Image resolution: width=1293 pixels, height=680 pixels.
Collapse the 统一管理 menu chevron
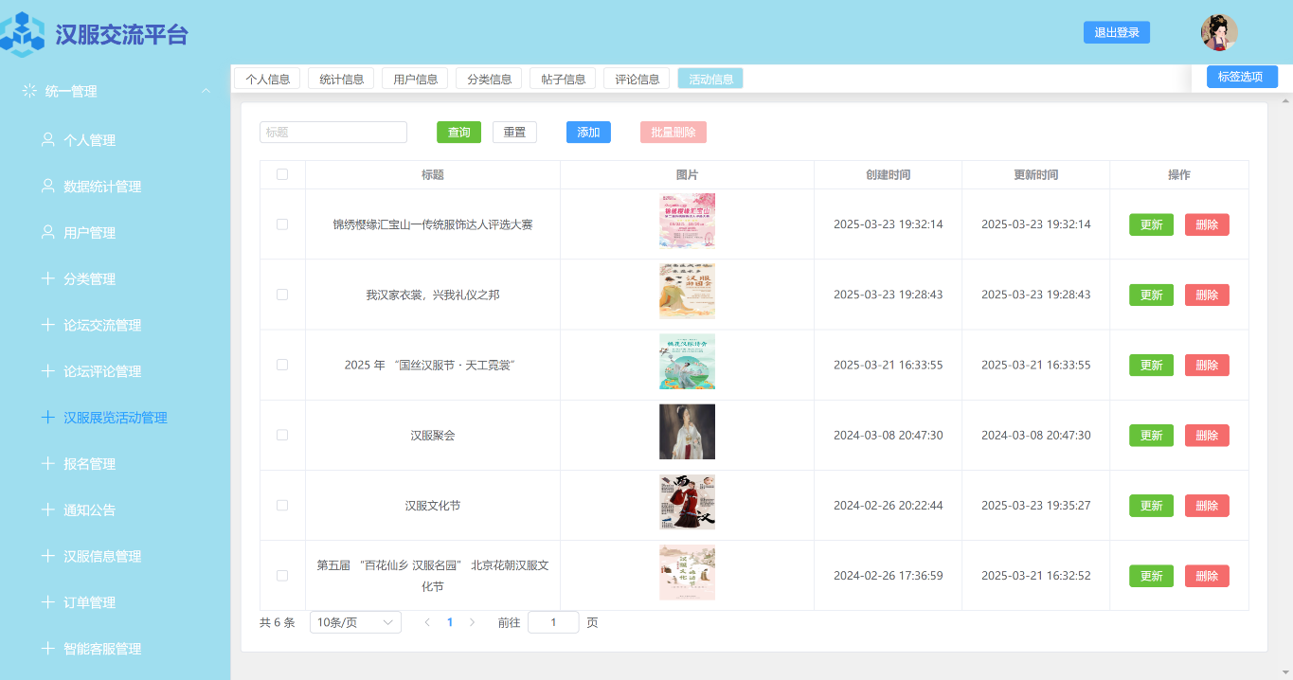pos(206,91)
